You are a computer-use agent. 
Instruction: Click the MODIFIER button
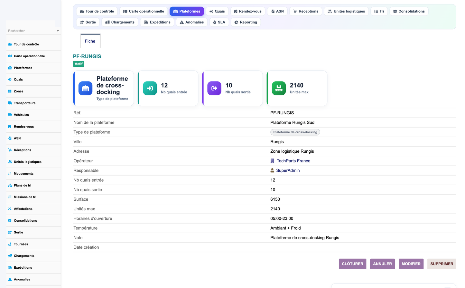pyautogui.click(x=411, y=264)
